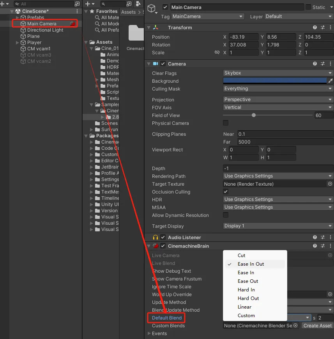Screen dimensions: 334x339
Task: Open Target Texture object picker
Action: click(330, 184)
